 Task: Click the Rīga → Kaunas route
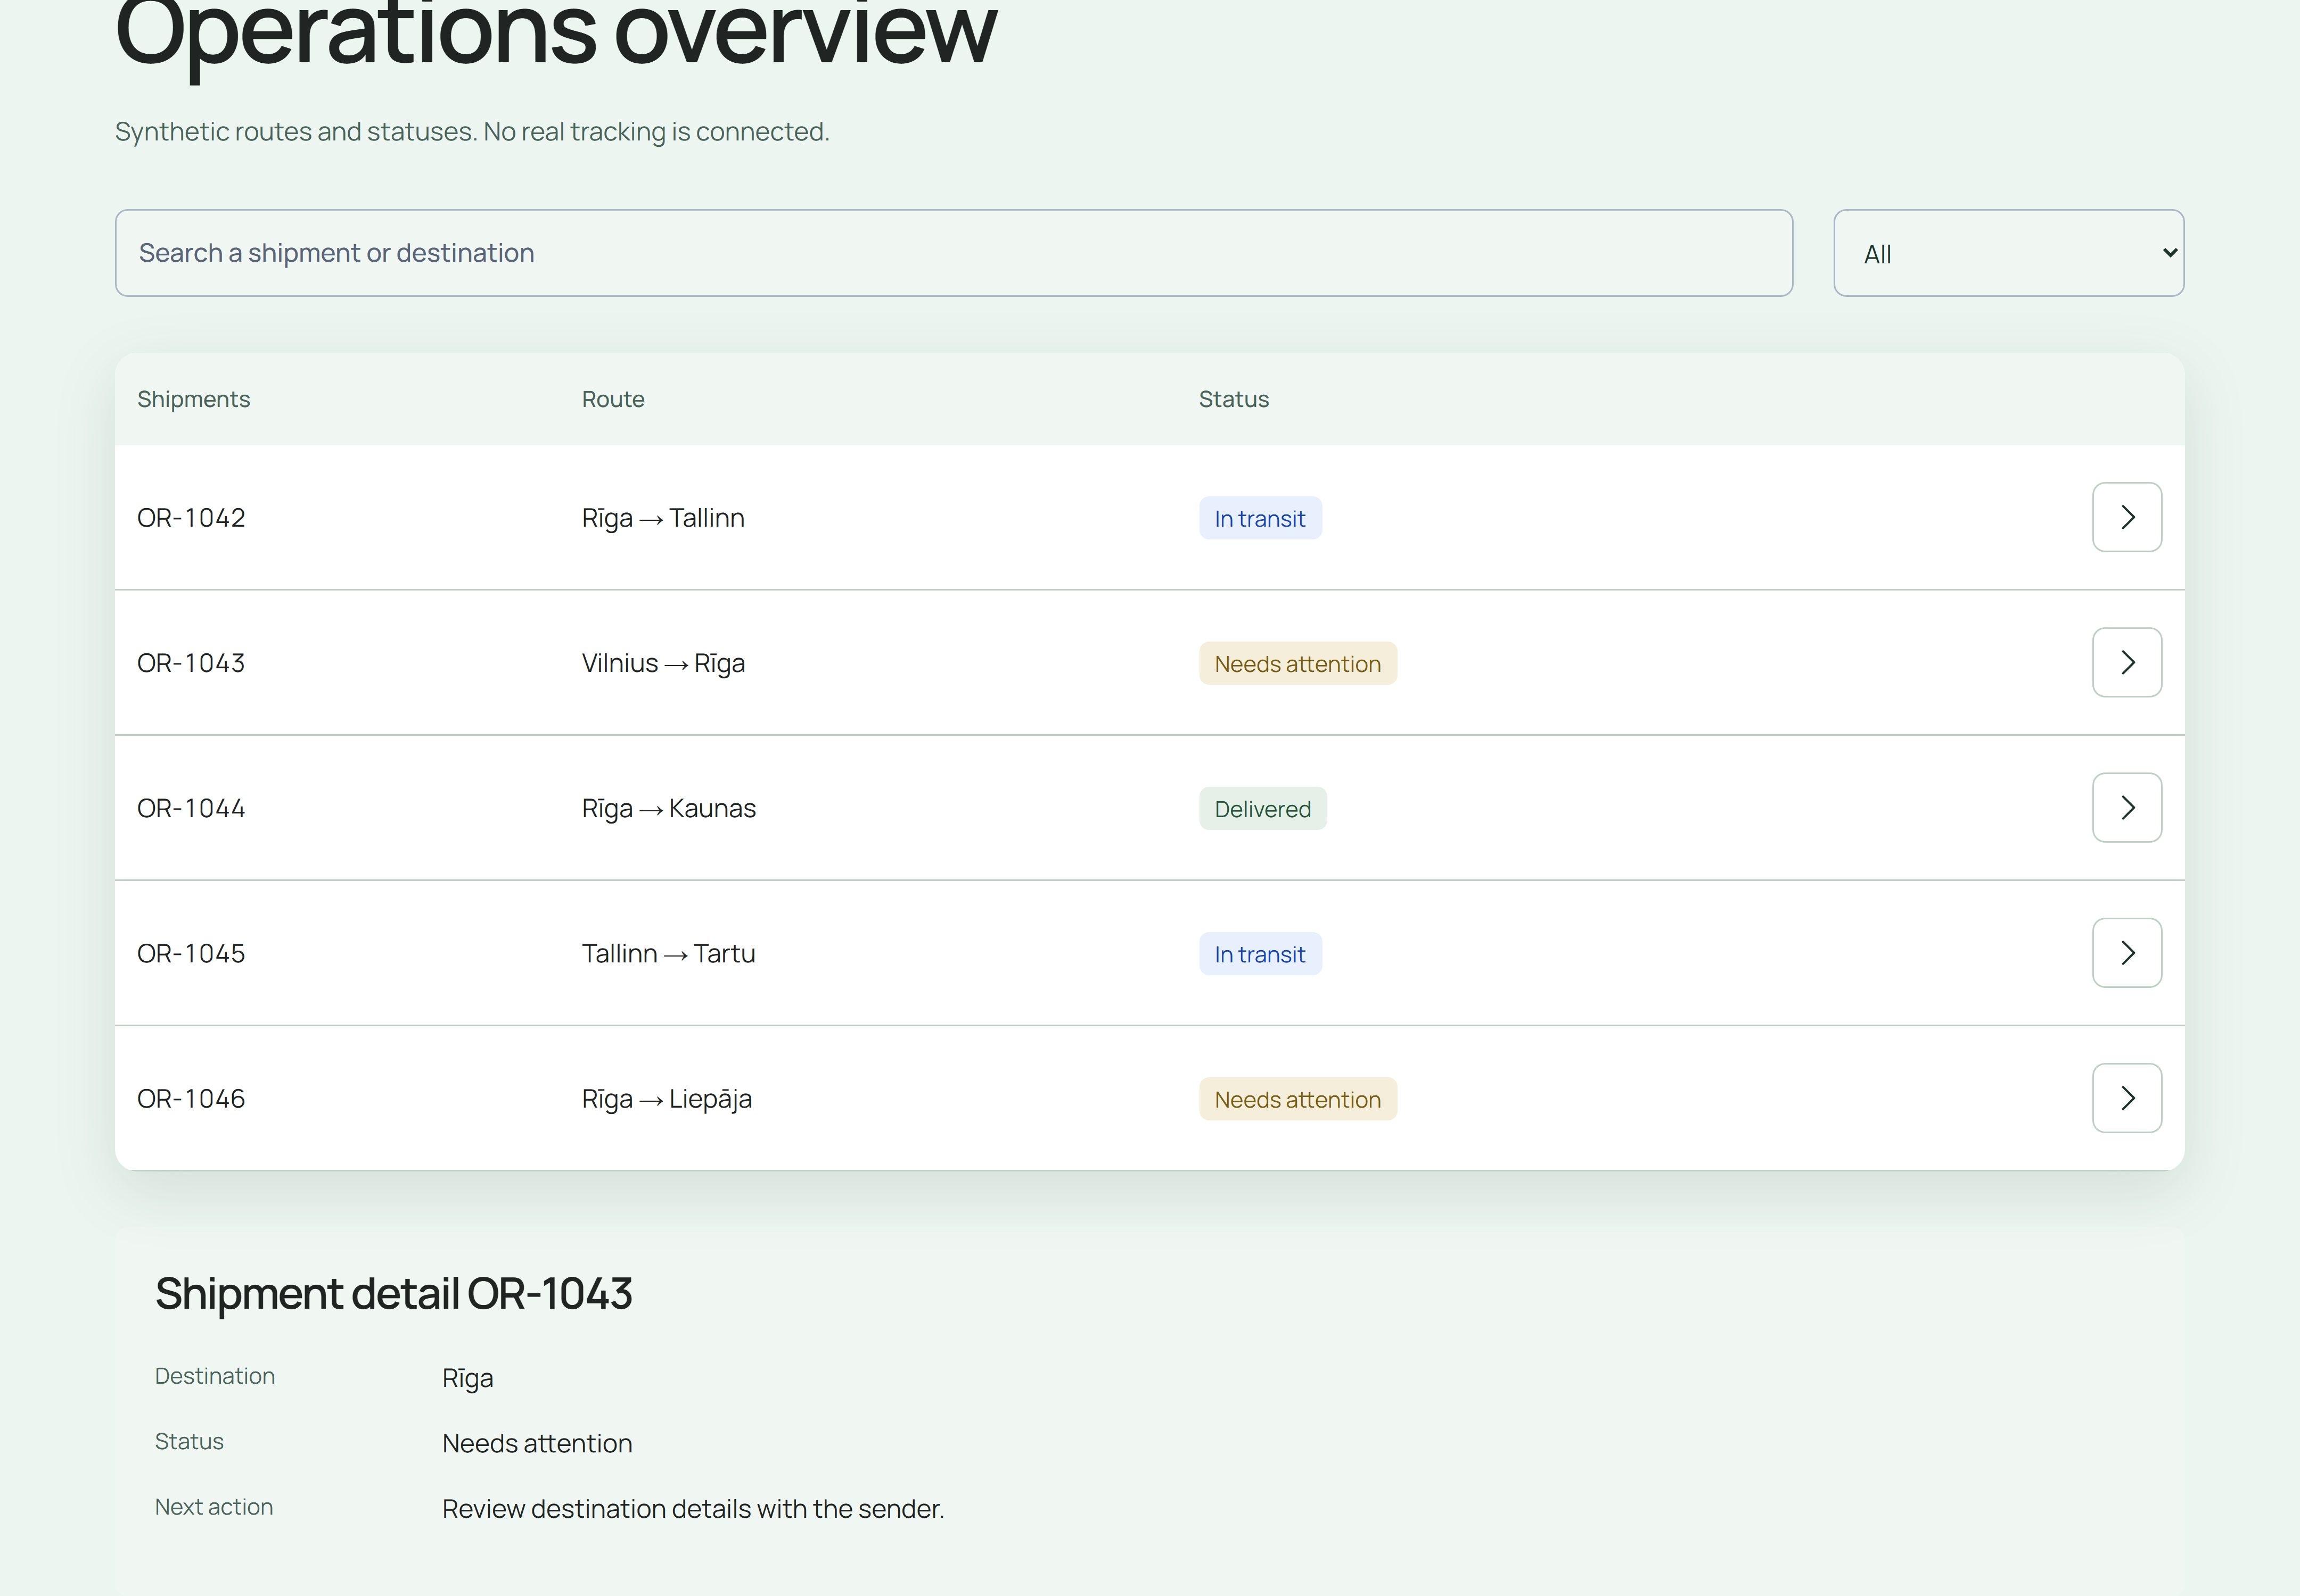coord(669,808)
